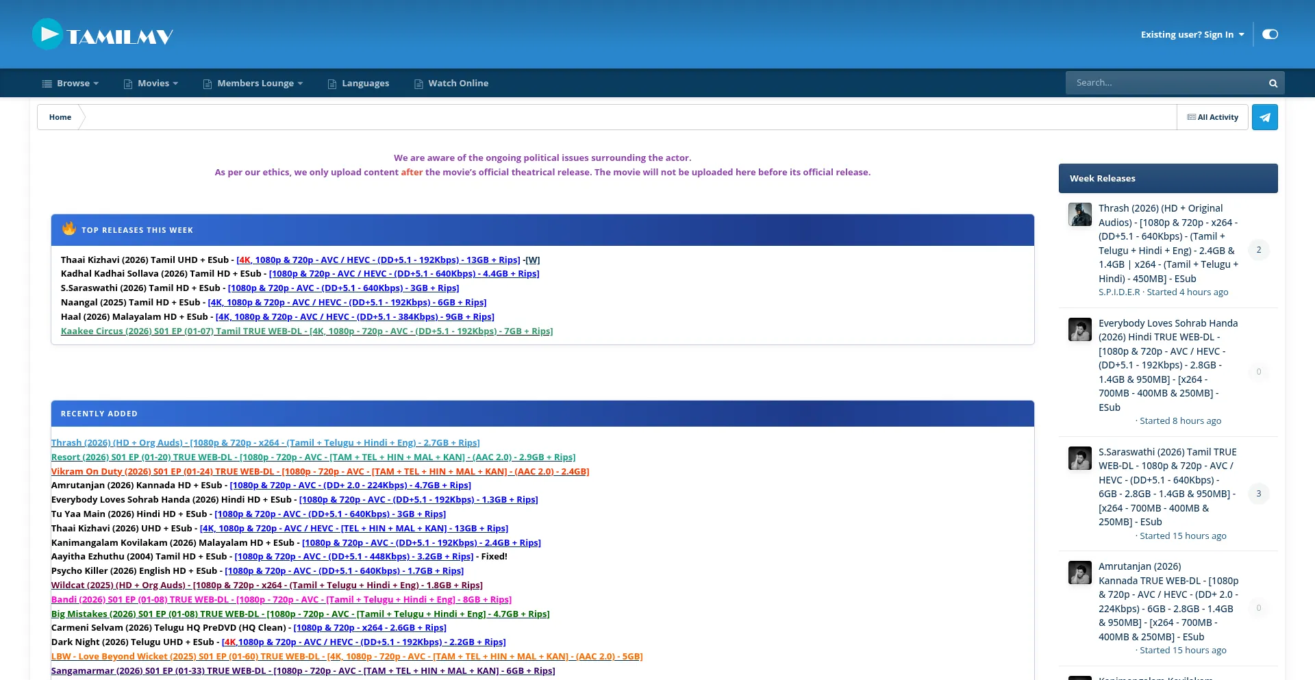Open S.Saraswathi avatar thumbnail in Week Releases
1315x680 pixels.
1080,458
